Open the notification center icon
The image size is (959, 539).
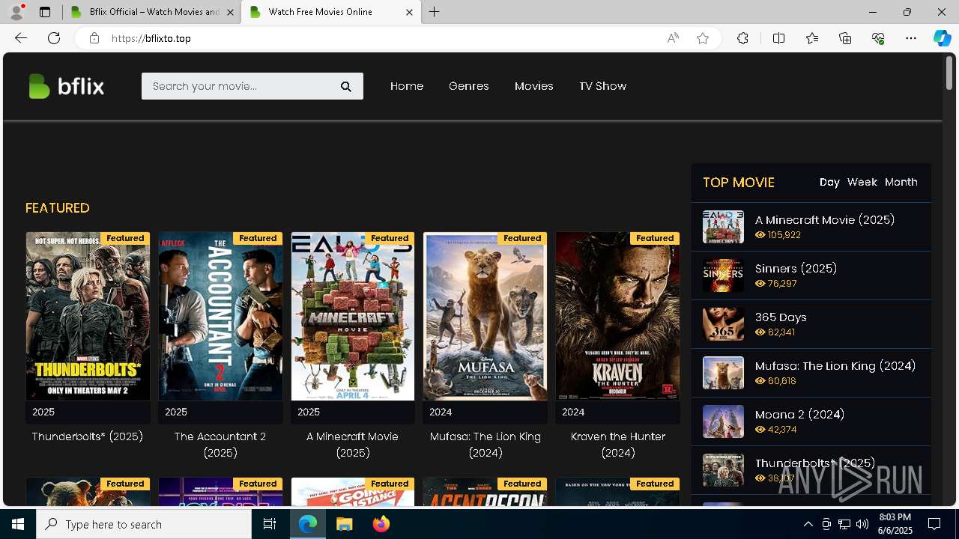pyautogui.click(x=934, y=524)
